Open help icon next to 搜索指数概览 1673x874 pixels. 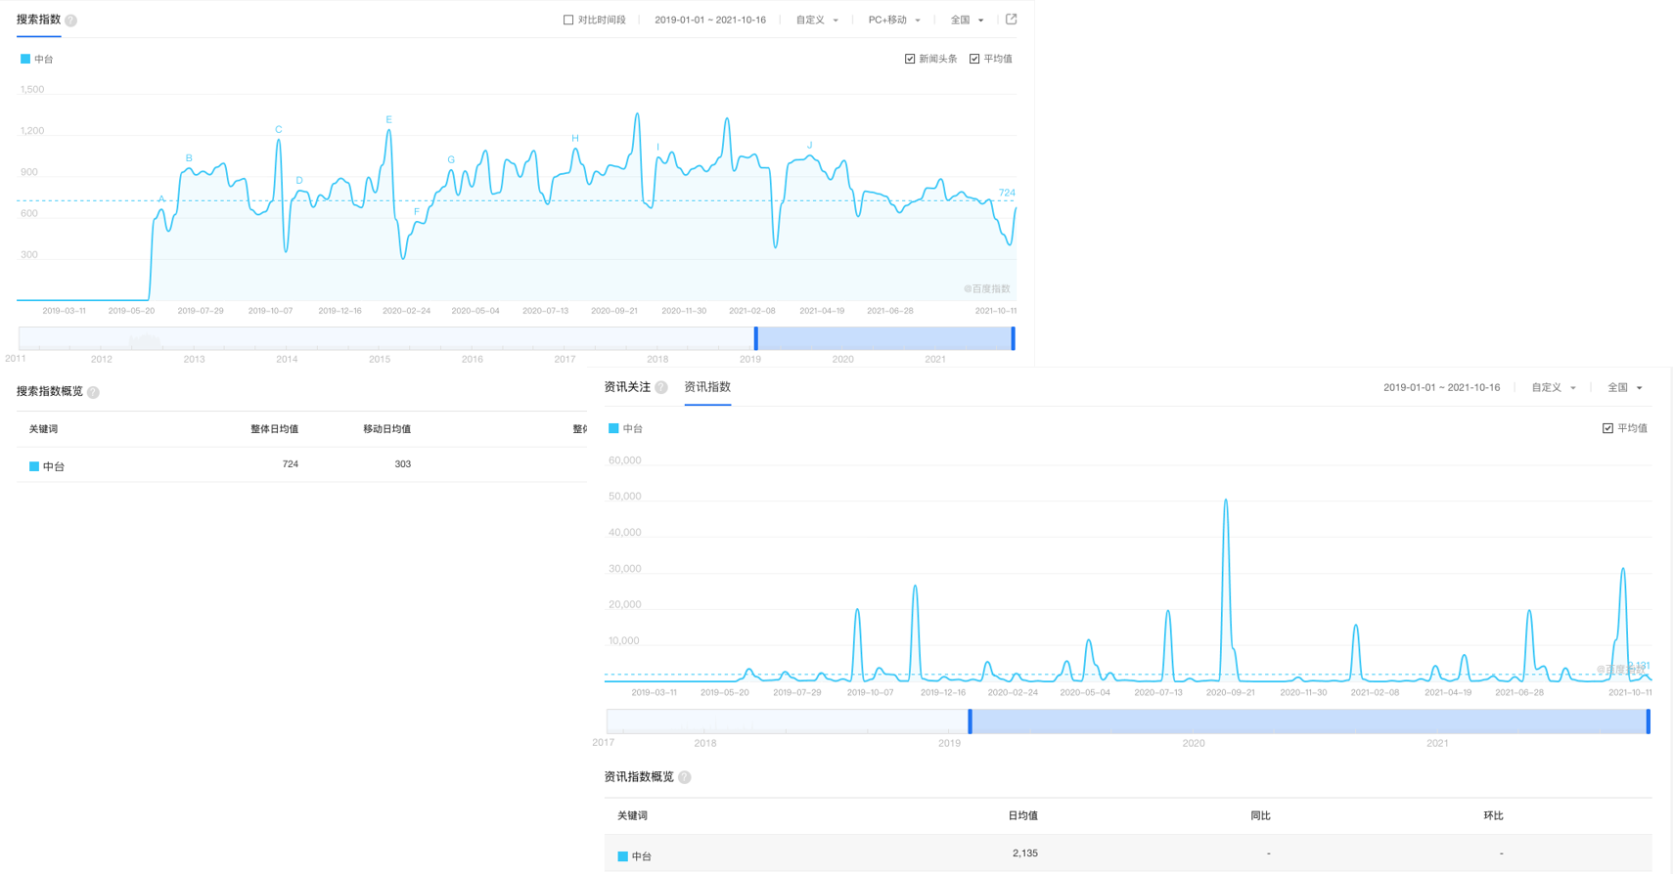click(93, 392)
